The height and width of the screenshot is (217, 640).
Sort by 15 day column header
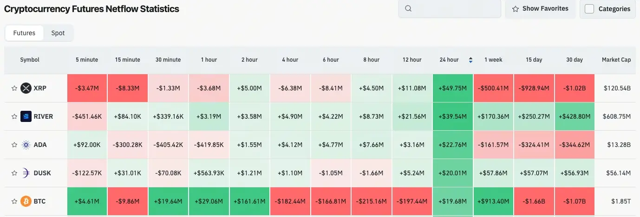tap(534, 60)
